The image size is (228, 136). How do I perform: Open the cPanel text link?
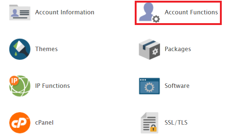pos(44,123)
